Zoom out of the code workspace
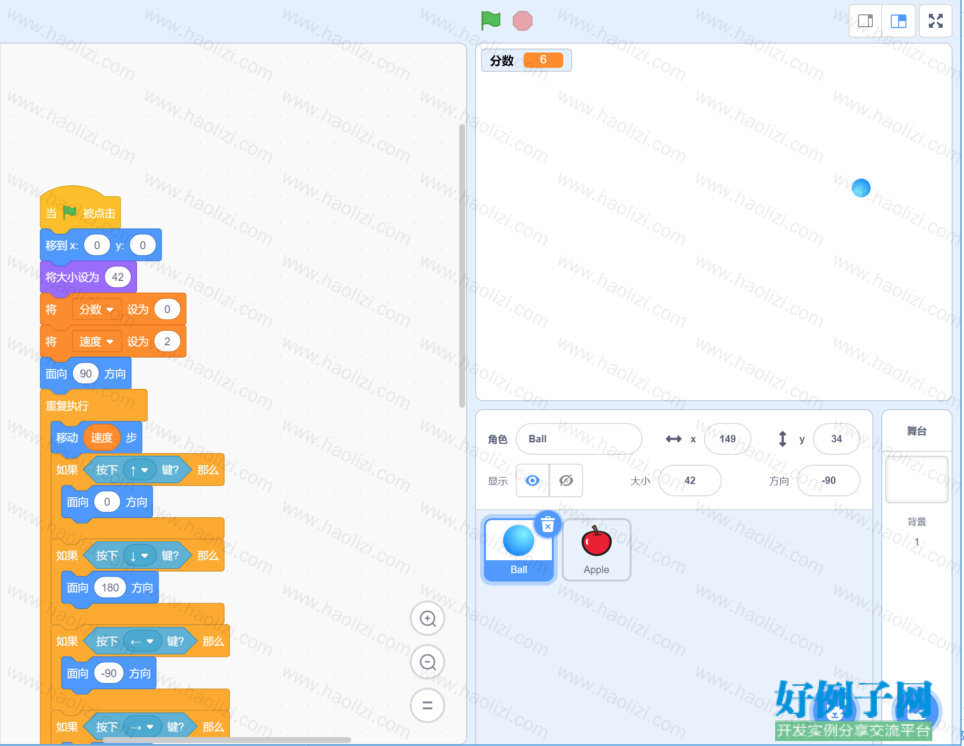The height and width of the screenshot is (746, 964). tap(428, 662)
